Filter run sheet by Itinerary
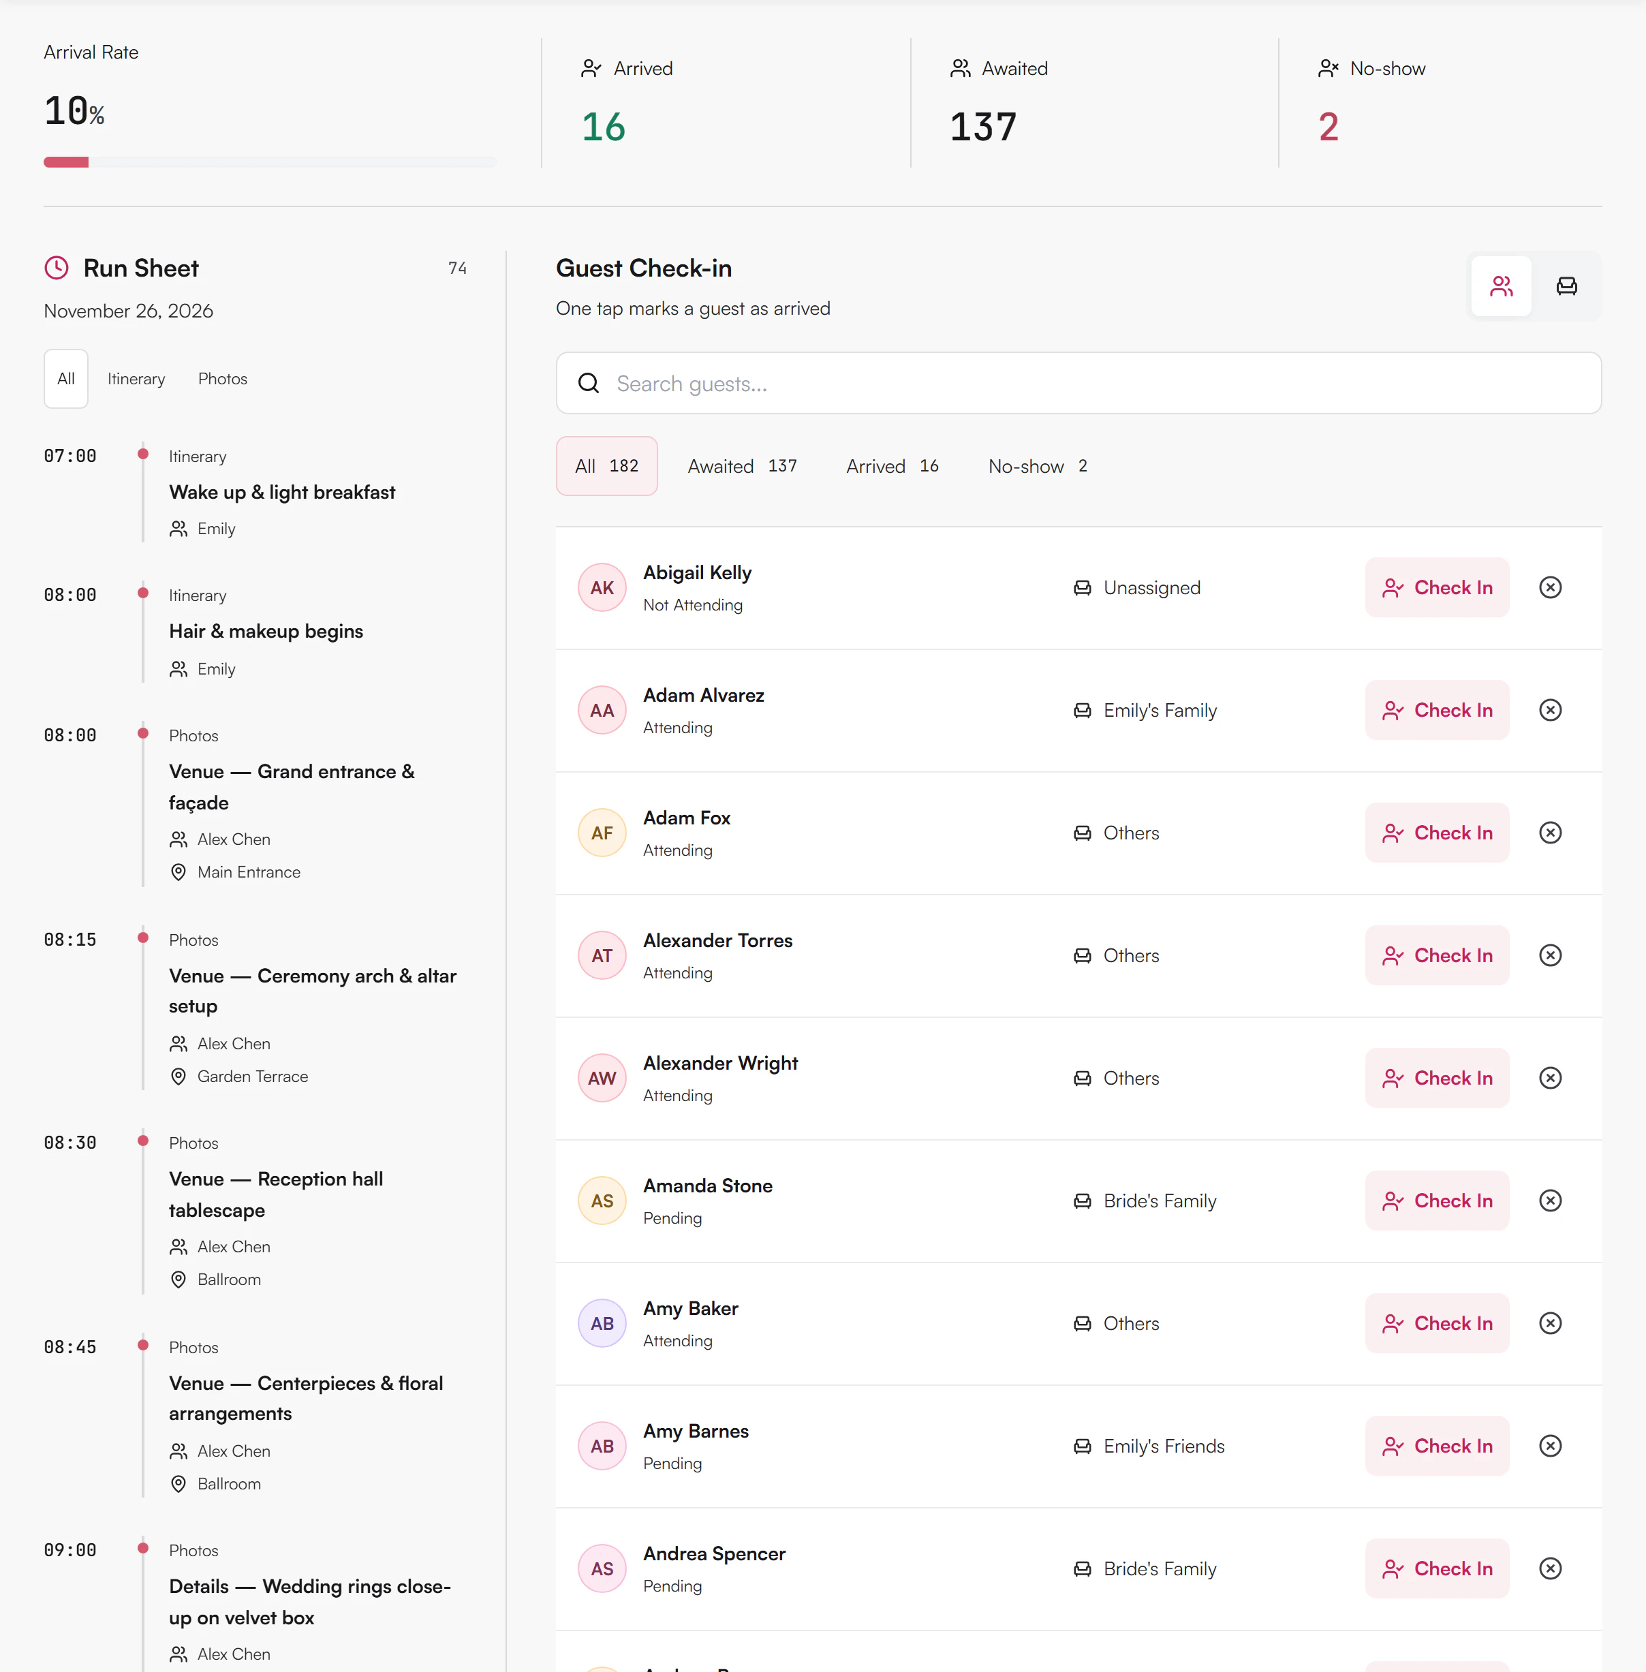 pyautogui.click(x=136, y=380)
